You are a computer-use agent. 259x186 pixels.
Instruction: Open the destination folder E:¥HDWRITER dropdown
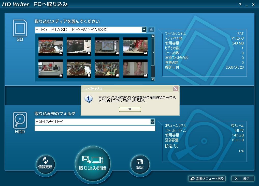pos(152,122)
